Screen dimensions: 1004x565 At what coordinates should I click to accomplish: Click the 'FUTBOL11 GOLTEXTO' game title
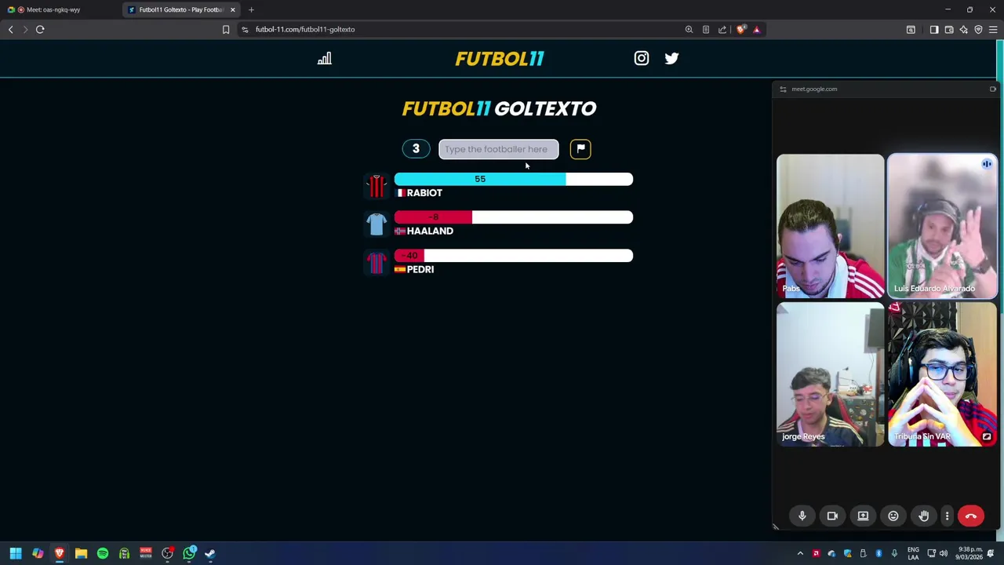click(500, 109)
